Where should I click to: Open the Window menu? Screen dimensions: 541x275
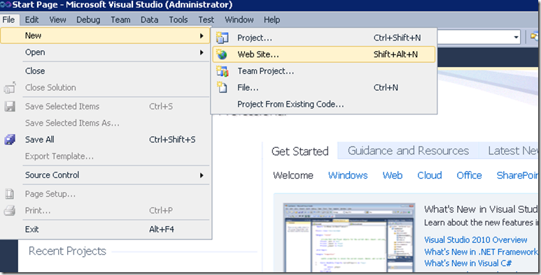pyautogui.click(x=239, y=20)
